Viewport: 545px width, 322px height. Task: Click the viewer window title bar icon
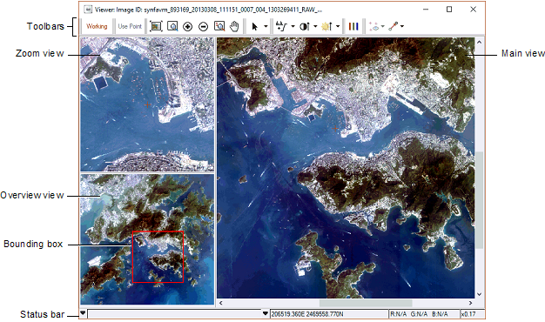coord(88,10)
